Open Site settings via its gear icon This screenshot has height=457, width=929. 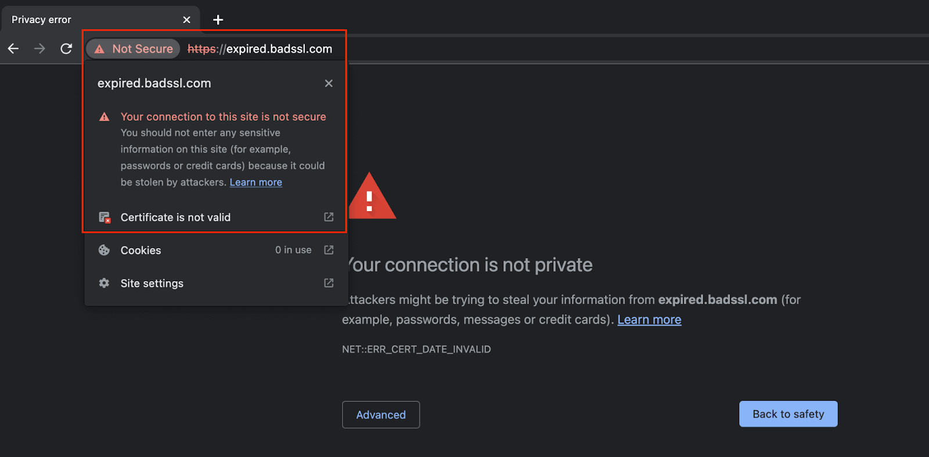(x=103, y=283)
